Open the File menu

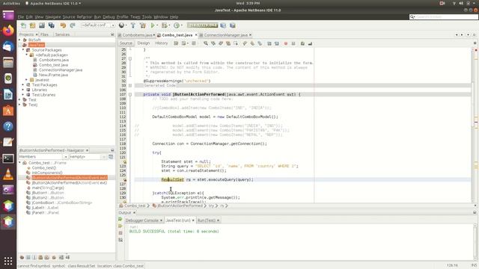coord(21,16)
